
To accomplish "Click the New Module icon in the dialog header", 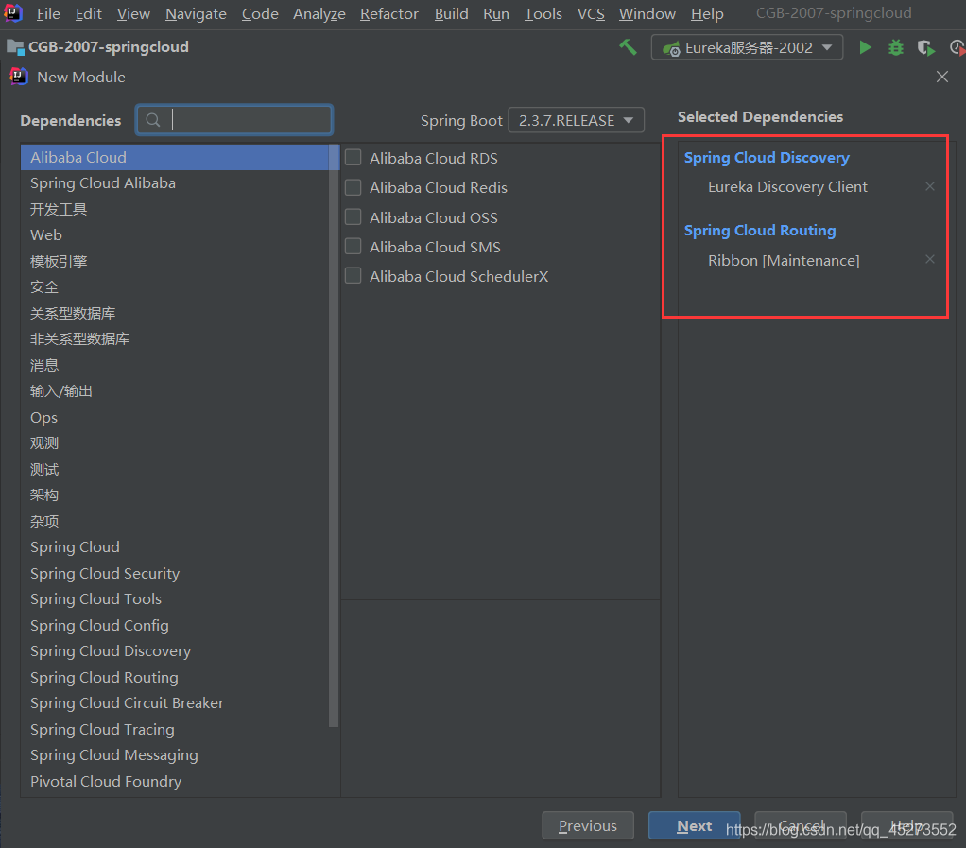I will (20, 77).
